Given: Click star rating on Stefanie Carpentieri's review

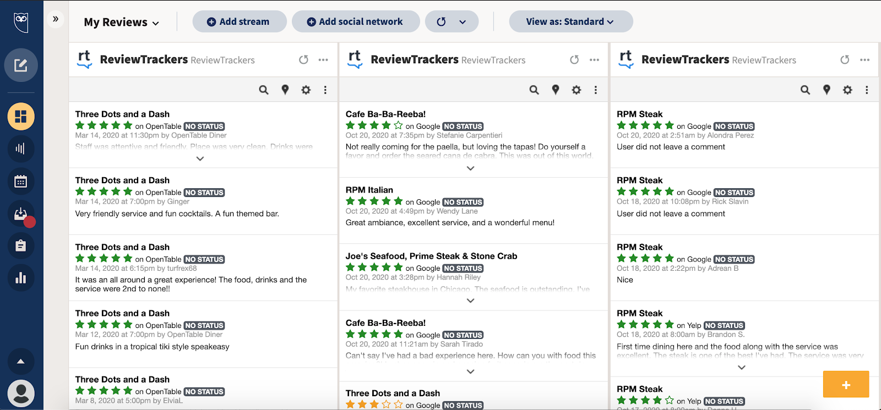Looking at the screenshot, I should pyautogui.click(x=374, y=125).
